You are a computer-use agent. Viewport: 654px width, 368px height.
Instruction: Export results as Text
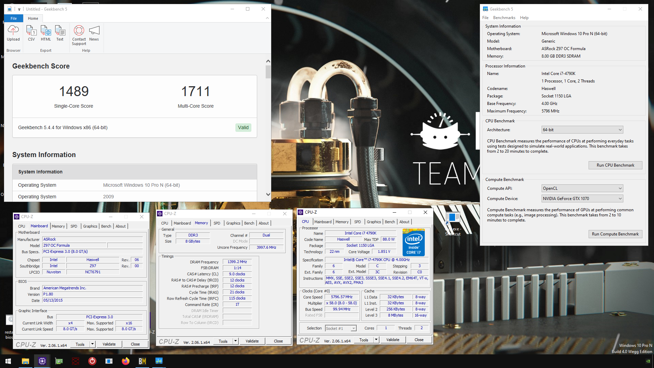[60, 33]
